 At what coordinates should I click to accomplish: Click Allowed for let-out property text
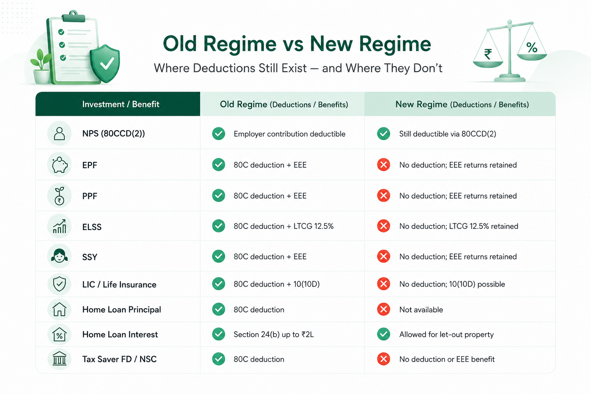pyautogui.click(x=446, y=334)
